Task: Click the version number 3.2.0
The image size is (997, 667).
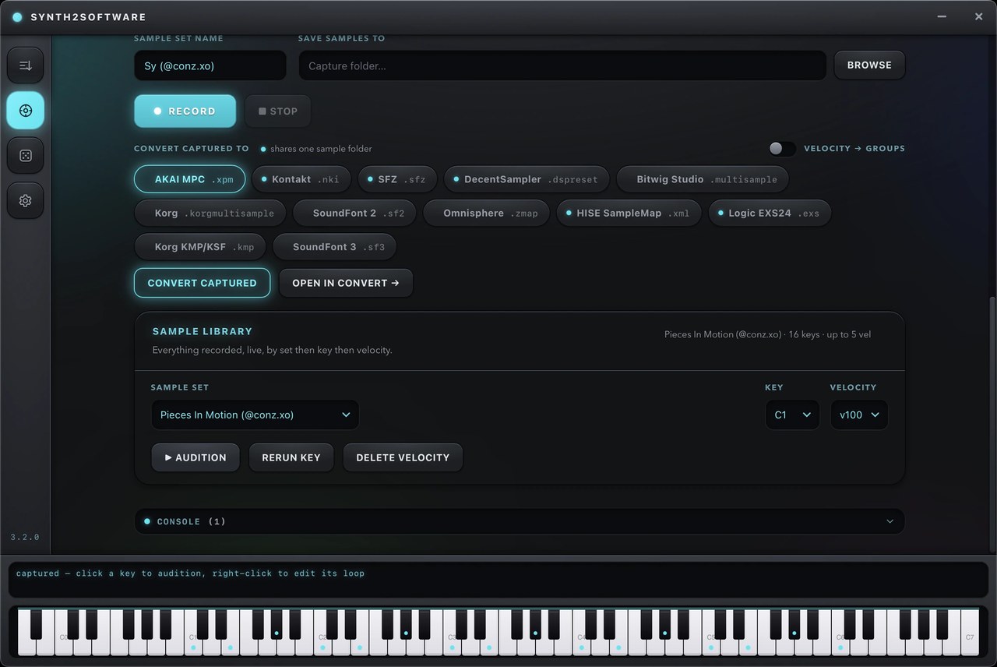Action: click(25, 537)
